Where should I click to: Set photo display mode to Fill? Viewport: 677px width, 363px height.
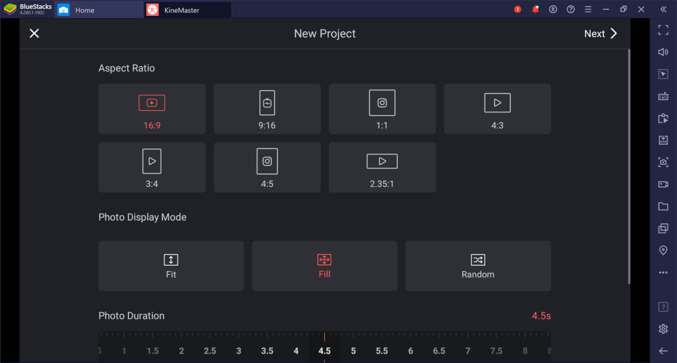tap(324, 266)
